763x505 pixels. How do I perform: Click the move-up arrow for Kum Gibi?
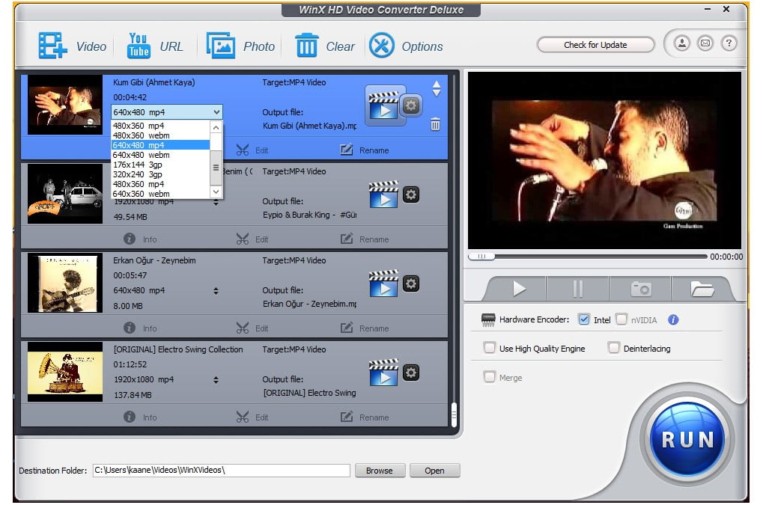pos(436,85)
